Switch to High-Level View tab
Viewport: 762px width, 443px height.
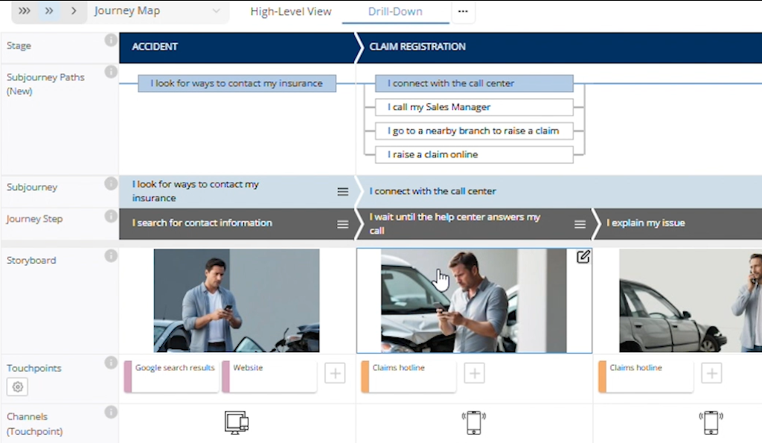click(291, 12)
